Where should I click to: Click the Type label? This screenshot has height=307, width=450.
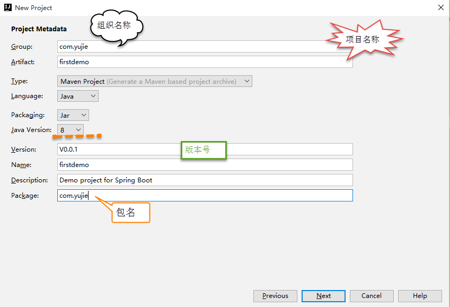[19, 81]
